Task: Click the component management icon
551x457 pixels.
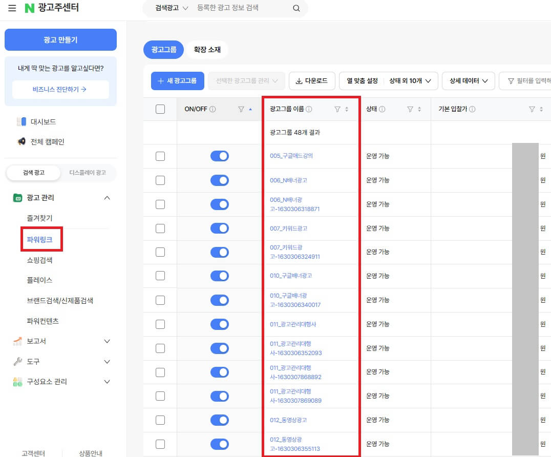Action: point(17,382)
